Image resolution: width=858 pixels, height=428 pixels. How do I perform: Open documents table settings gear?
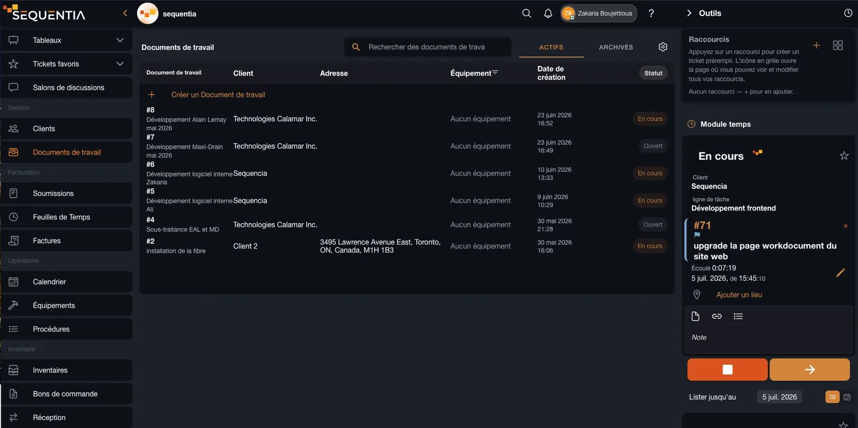[x=663, y=47]
